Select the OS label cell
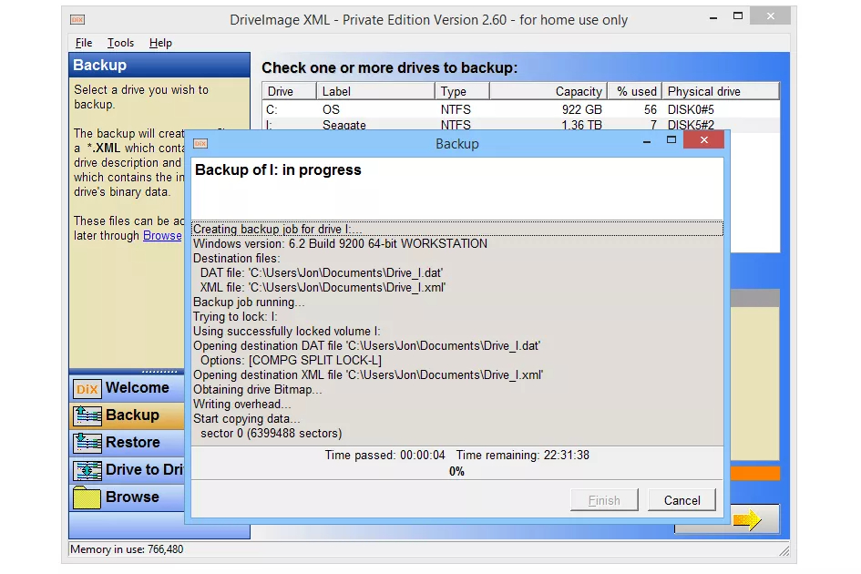The image size is (861, 574). 331,109
